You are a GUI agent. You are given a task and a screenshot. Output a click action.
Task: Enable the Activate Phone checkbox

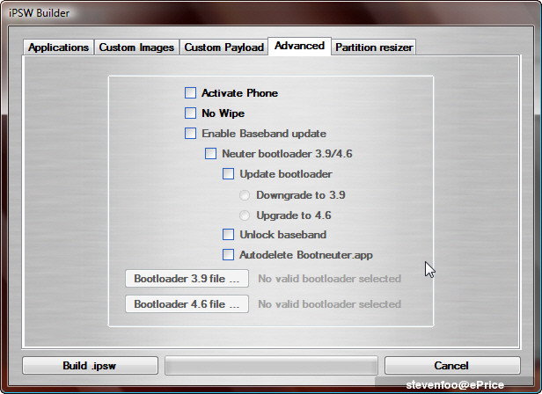(x=190, y=93)
